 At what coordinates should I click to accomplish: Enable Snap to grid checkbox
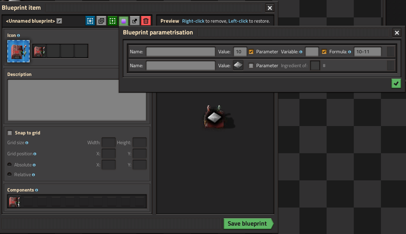coord(10,133)
